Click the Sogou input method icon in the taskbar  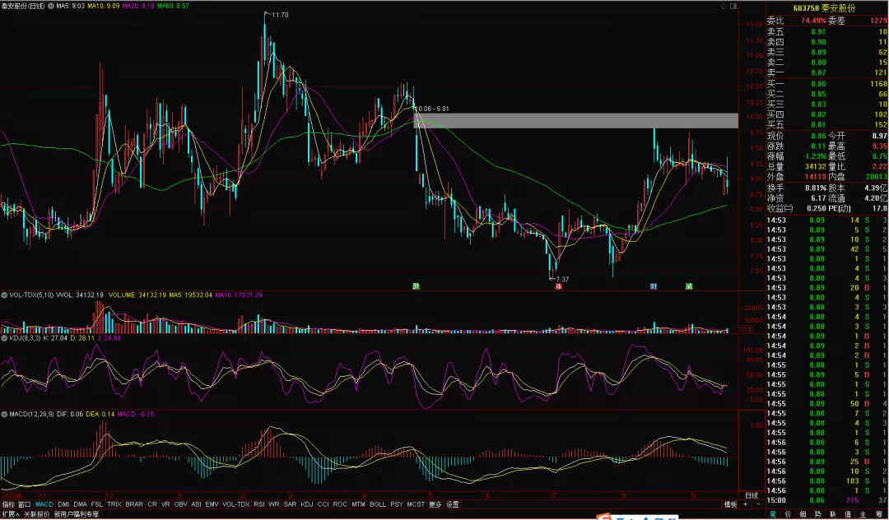coord(604,518)
